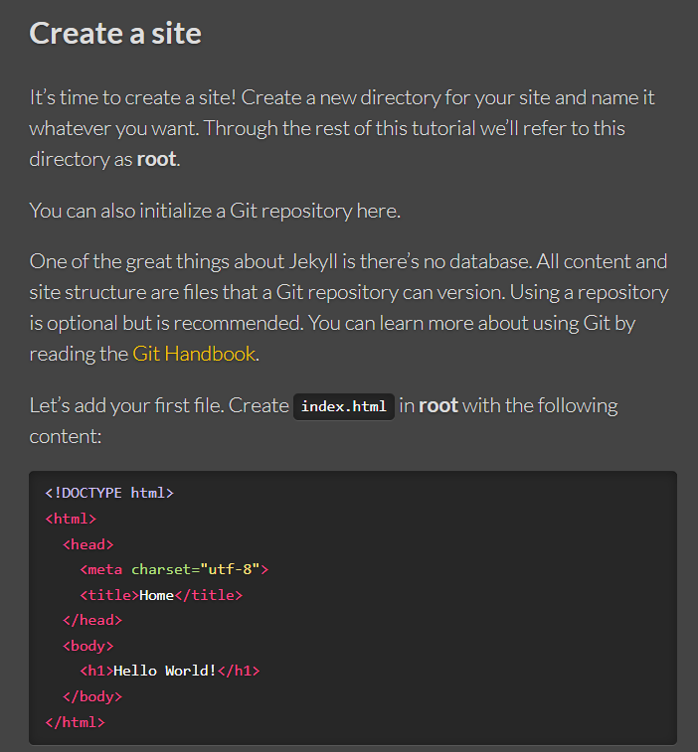This screenshot has height=752, width=698.
Task: Click the closing </body> tag line
Action: point(92,696)
